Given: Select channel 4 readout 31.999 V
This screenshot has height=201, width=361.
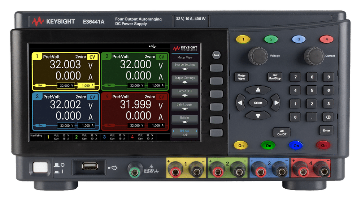Looking at the screenshot, I should [x=141, y=104].
